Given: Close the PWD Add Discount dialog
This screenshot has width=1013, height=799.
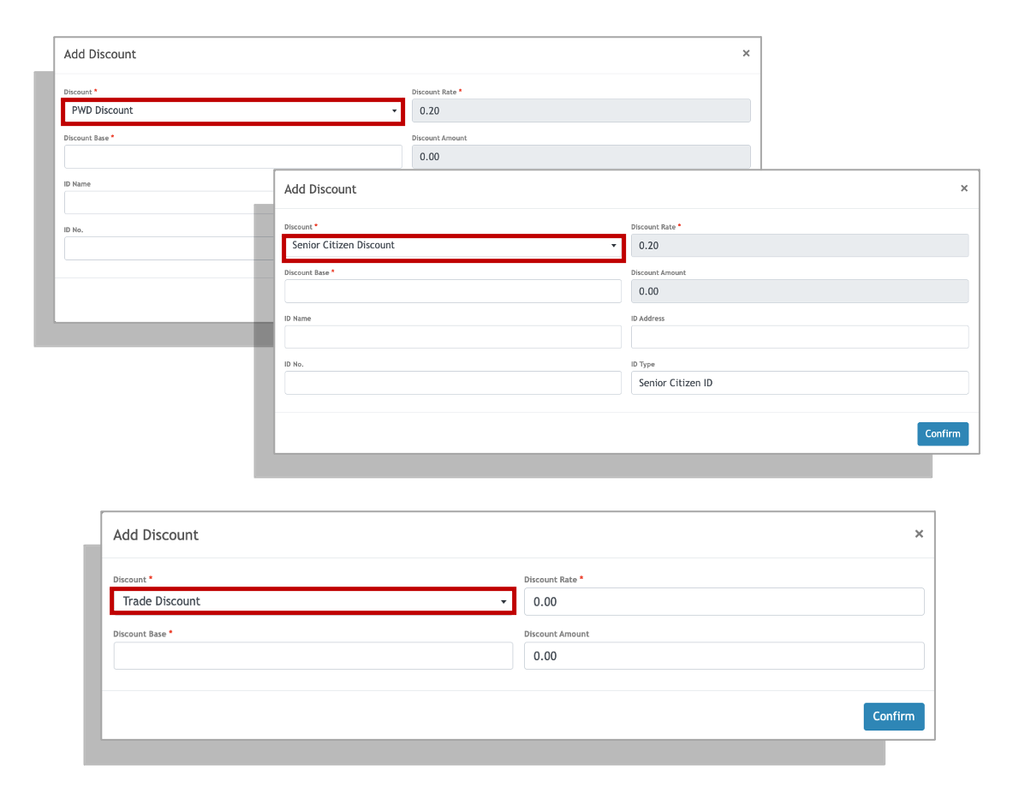Looking at the screenshot, I should 746,54.
